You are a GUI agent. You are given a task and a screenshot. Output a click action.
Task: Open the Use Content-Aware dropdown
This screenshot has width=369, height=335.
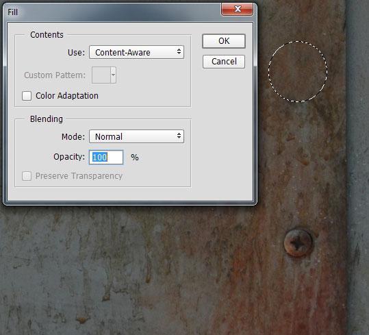tap(136, 52)
